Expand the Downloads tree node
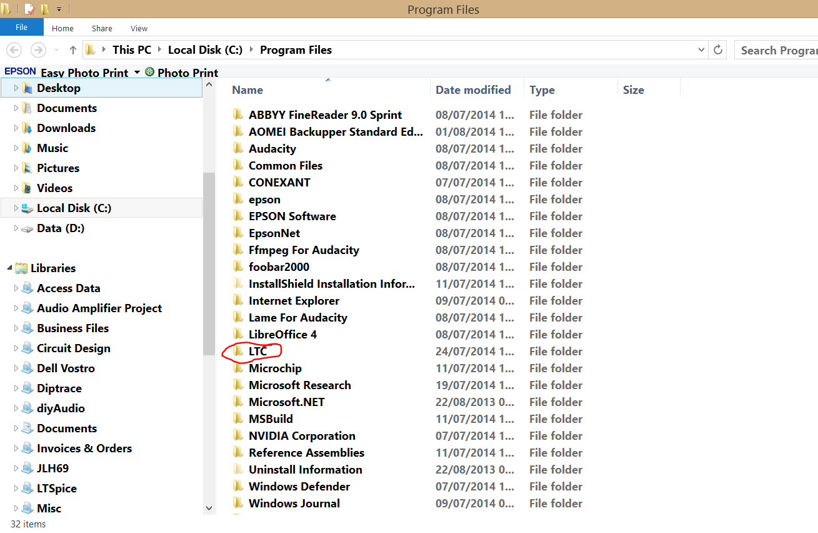 (x=16, y=128)
